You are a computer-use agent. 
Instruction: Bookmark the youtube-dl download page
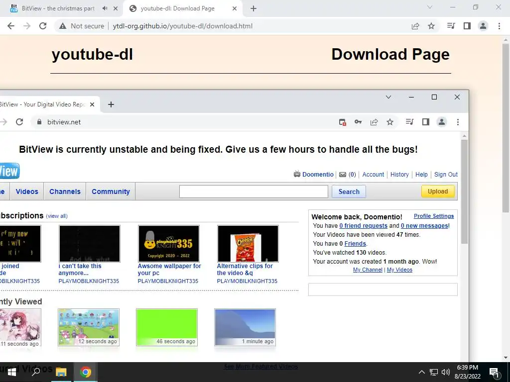pos(431,26)
